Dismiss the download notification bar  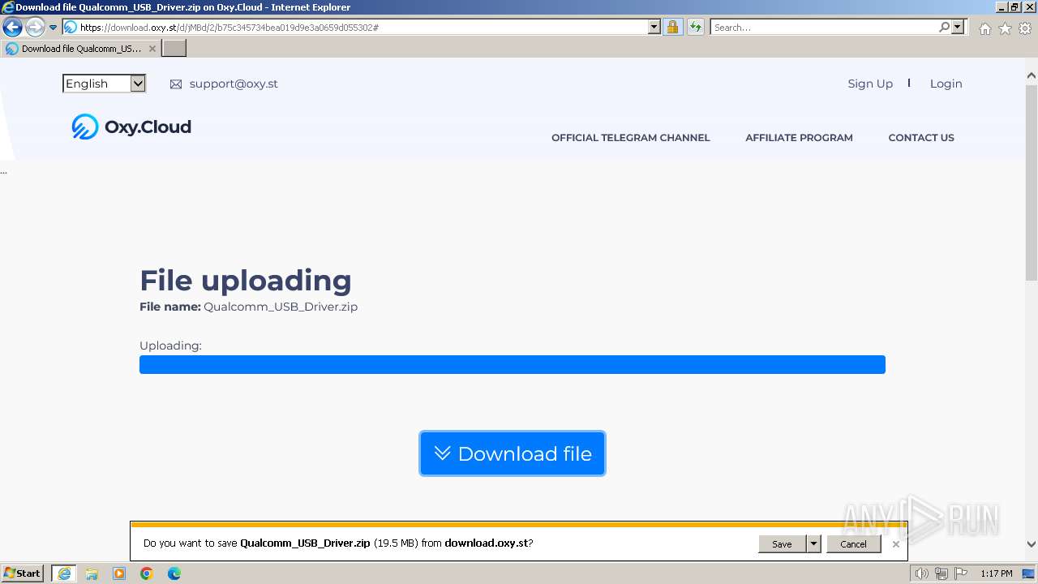pyautogui.click(x=896, y=544)
